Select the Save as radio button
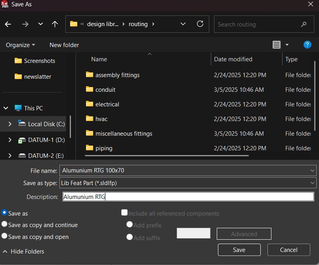319x265 pixels. coord(5,213)
